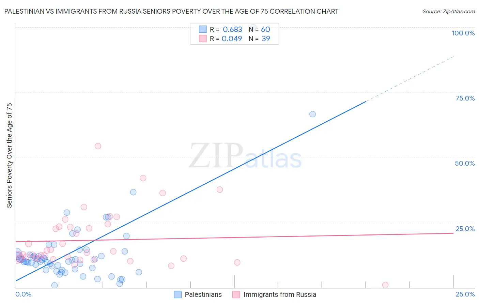Click the ZIPatlas watermark in chart center
479x304 pixels.
pos(245,156)
